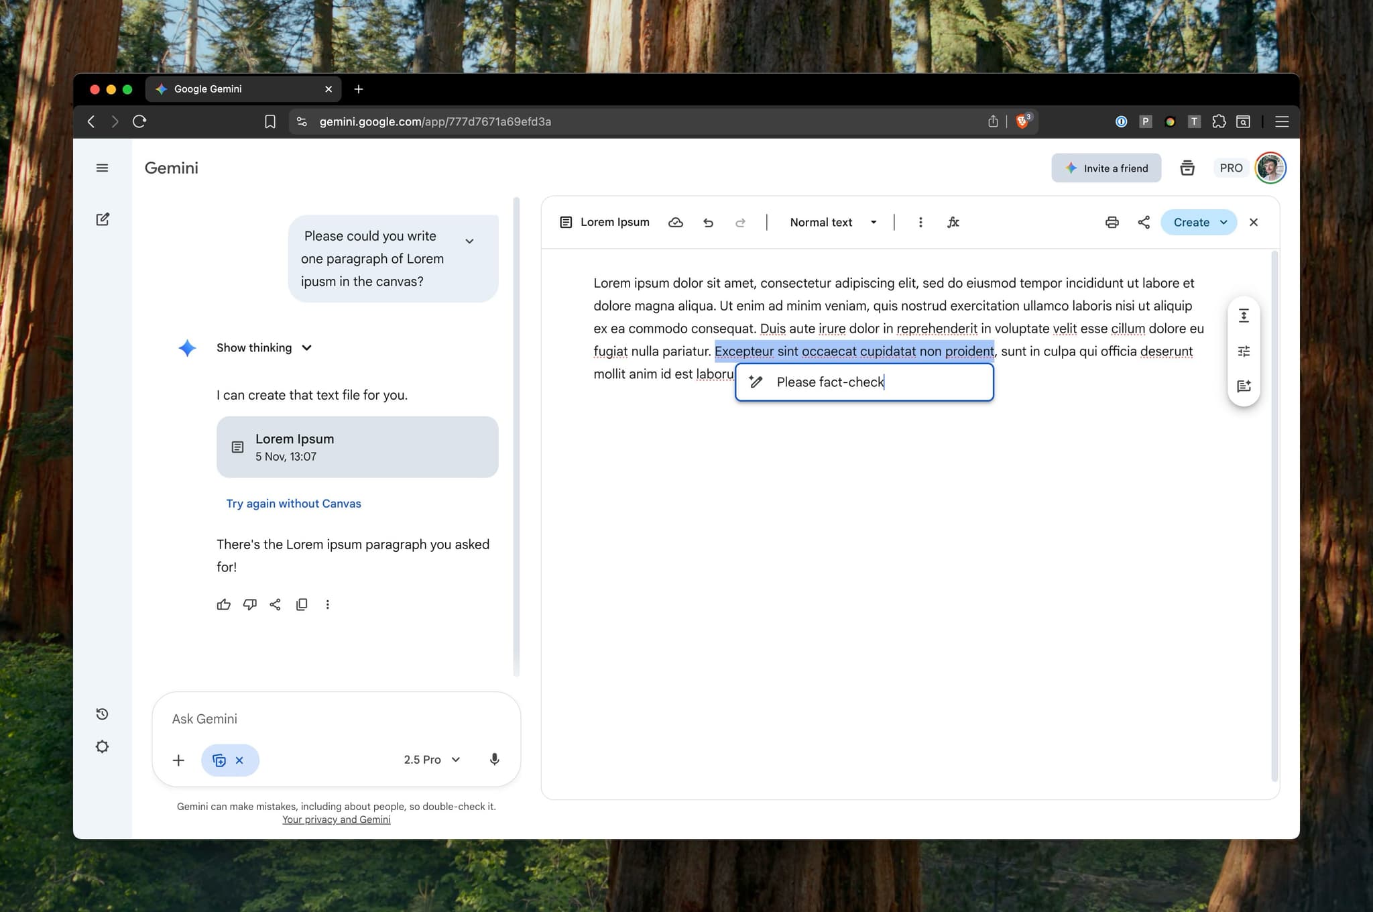Click the change length tool icon
The image size is (1373, 912).
[1244, 316]
